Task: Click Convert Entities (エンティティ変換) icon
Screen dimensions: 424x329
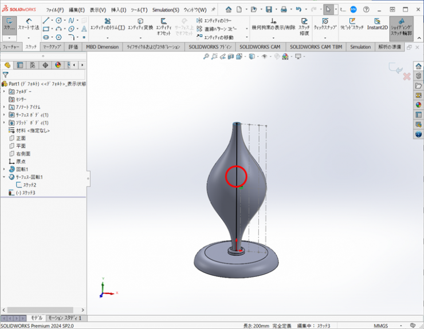Action: pyautogui.click(x=140, y=24)
